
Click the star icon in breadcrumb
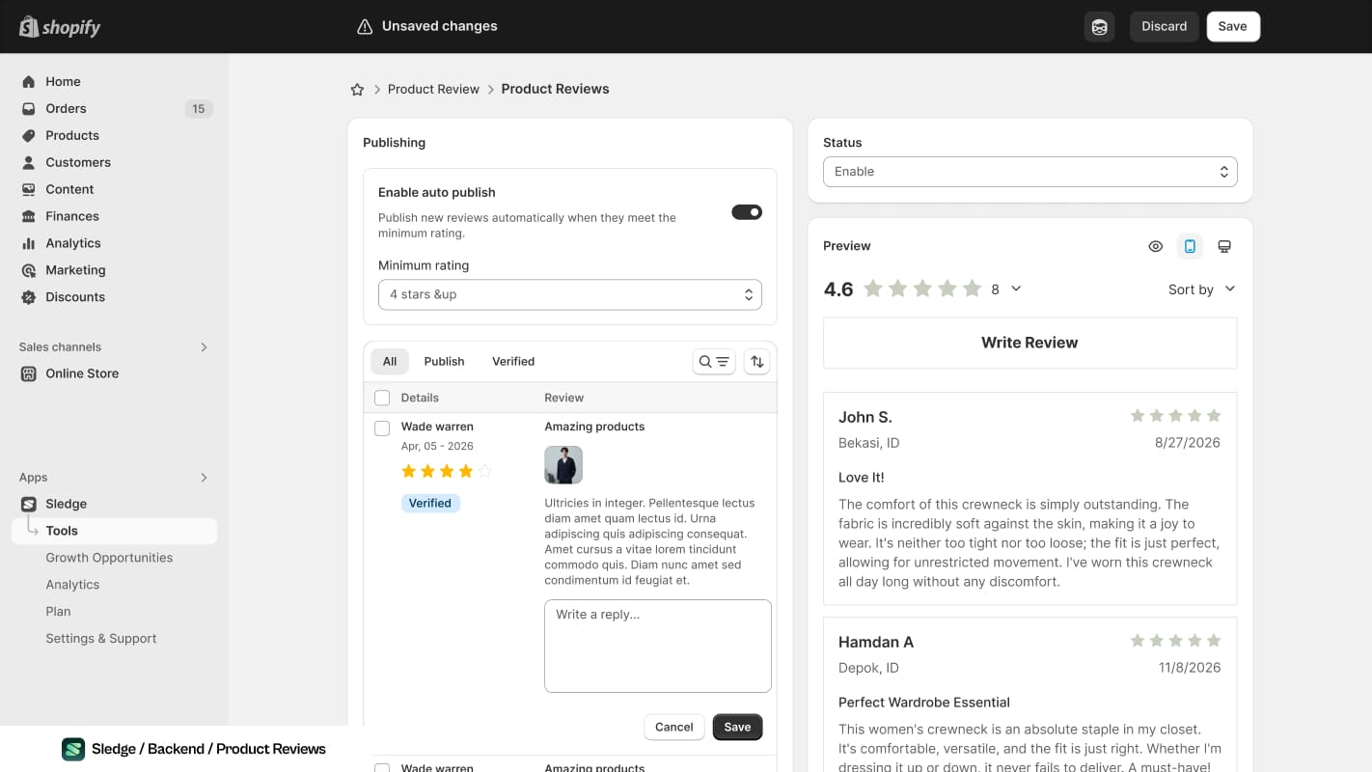click(x=357, y=90)
